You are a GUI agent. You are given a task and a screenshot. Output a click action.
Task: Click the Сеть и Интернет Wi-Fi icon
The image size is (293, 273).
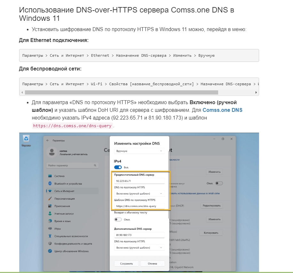[x=50, y=191]
